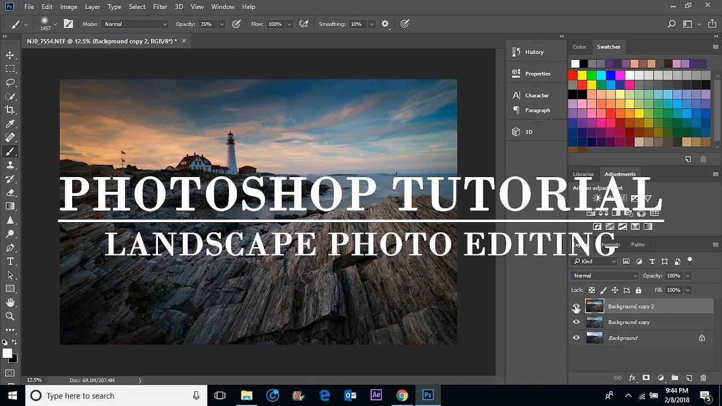The height and width of the screenshot is (406, 722).
Task: Open the layer styles fx menu
Action: (632, 378)
